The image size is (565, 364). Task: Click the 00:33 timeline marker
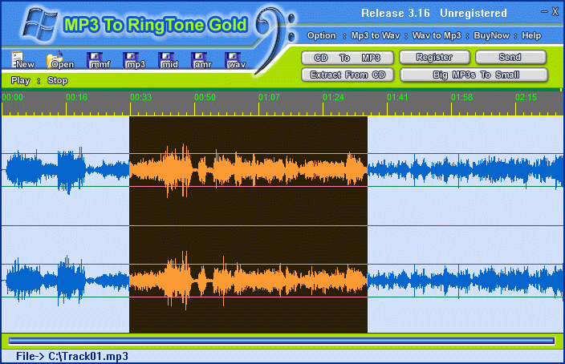141,97
